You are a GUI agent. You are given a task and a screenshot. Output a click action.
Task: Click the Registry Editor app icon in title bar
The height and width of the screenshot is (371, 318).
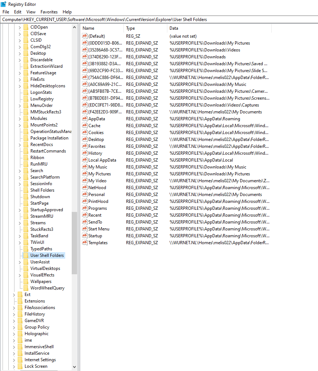click(4, 4)
